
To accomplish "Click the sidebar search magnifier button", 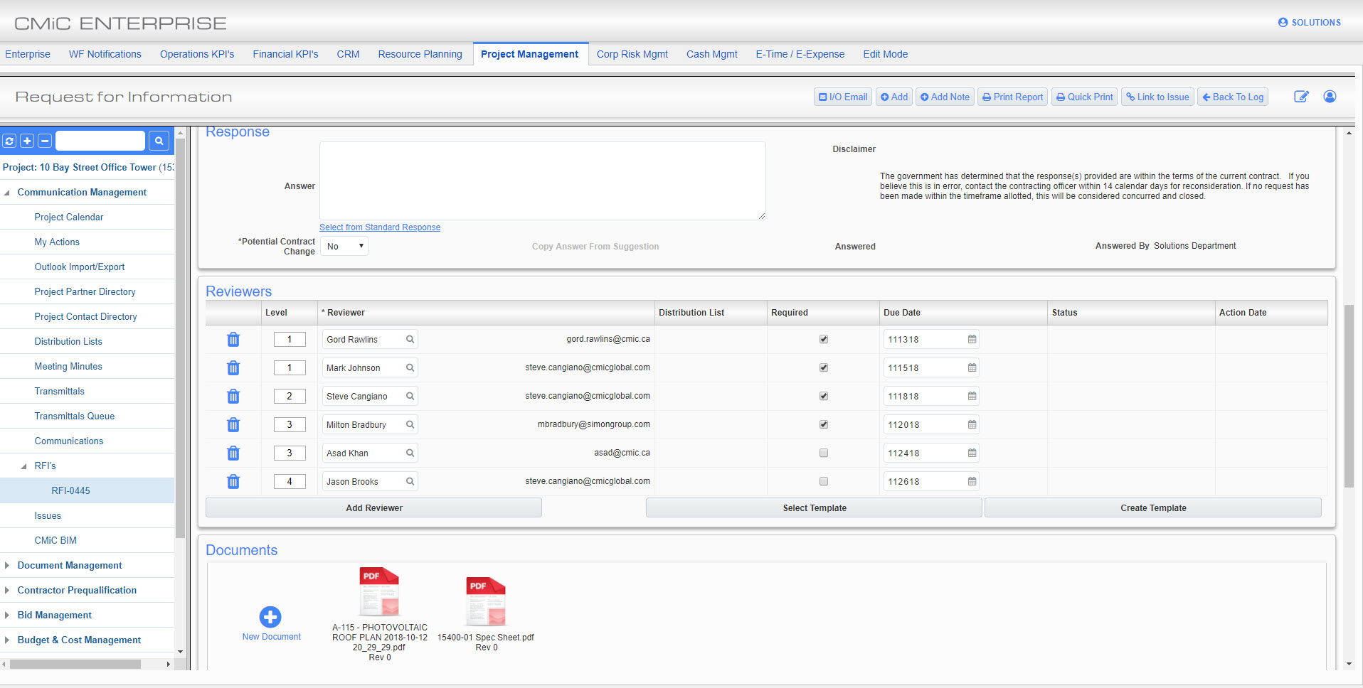I will (159, 141).
